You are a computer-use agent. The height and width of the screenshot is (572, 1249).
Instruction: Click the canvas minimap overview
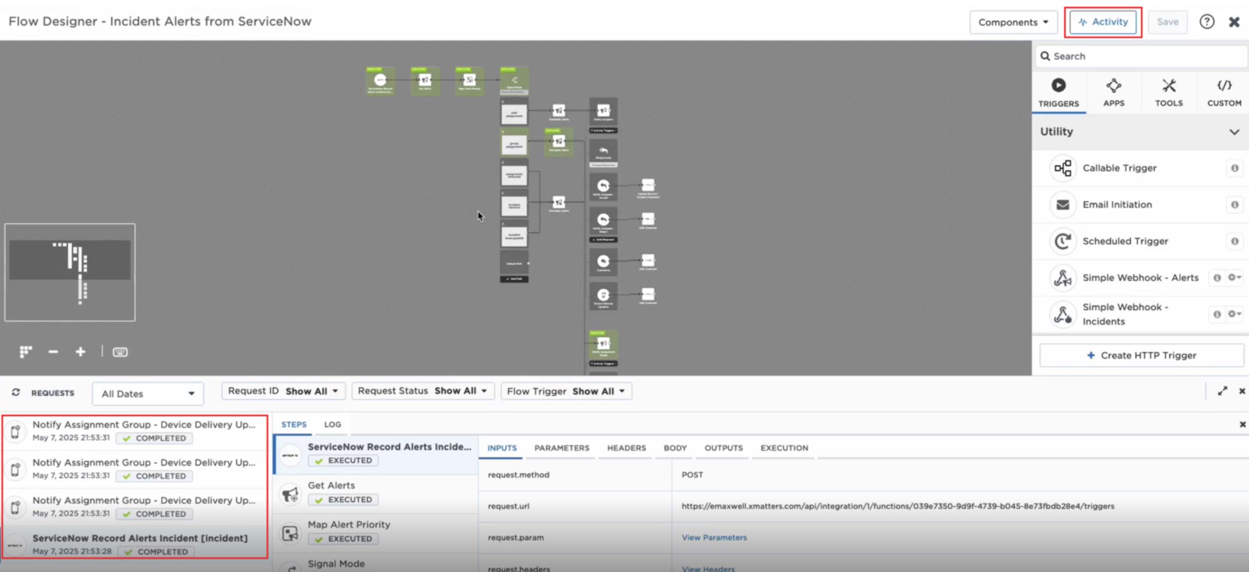click(x=70, y=272)
